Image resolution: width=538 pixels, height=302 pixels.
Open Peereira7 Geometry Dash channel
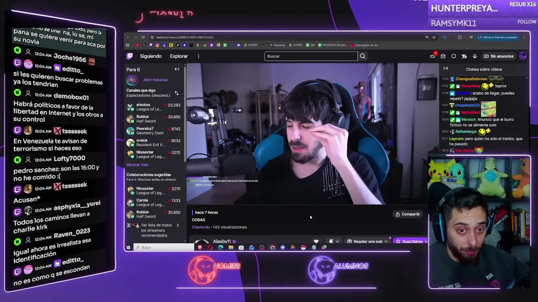[153, 131]
